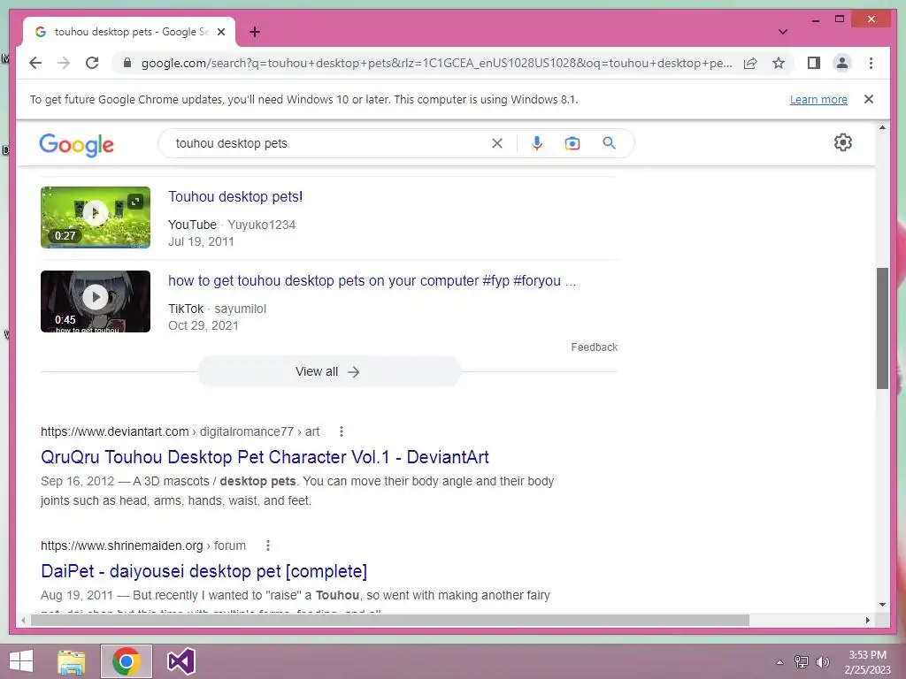The width and height of the screenshot is (906, 679).
Task: Open the Windows Start menu
Action: [21, 661]
